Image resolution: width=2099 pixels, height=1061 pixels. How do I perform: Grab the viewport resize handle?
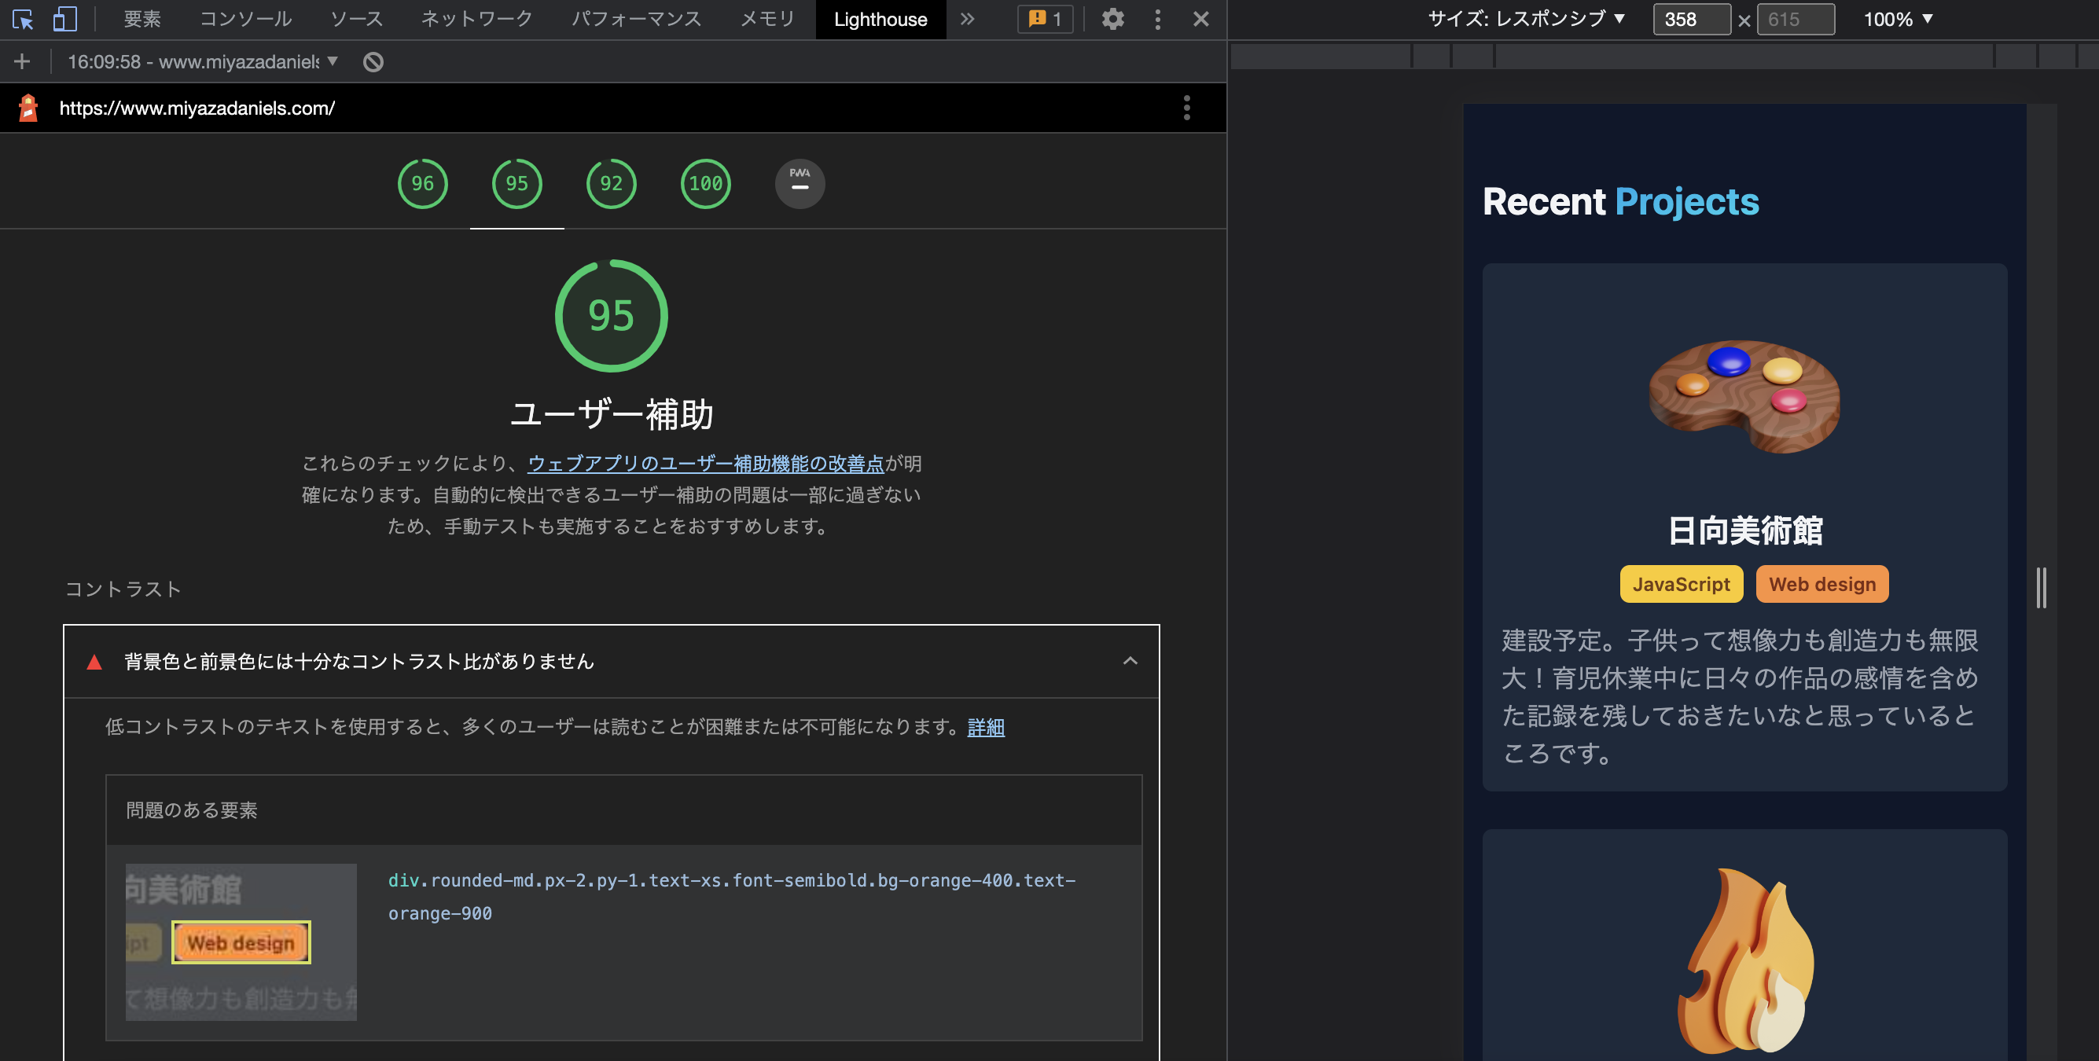point(2041,588)
